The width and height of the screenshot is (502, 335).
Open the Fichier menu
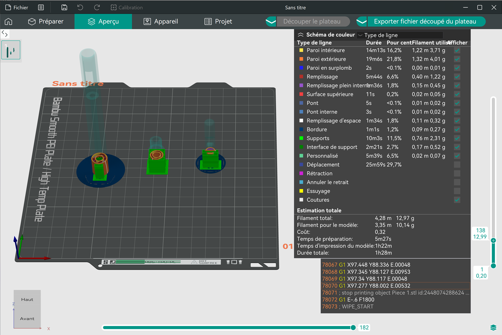[x=17, y=7]
